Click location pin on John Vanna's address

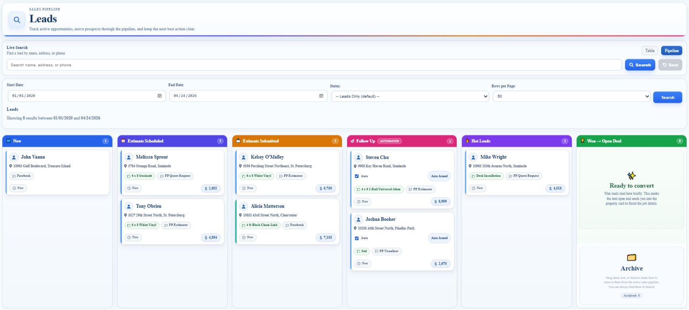tap(11, 166)
